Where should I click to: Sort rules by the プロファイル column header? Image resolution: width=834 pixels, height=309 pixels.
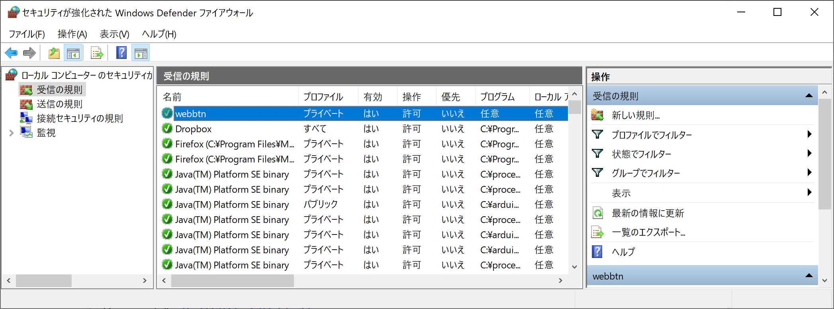point(323,97)
